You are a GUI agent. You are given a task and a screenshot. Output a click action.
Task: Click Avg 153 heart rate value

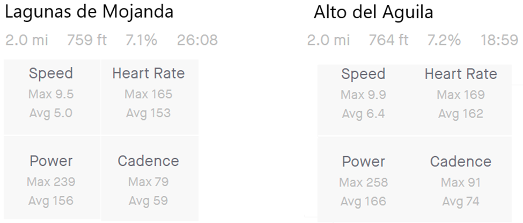pyautogui.click(x=149, y=113)
